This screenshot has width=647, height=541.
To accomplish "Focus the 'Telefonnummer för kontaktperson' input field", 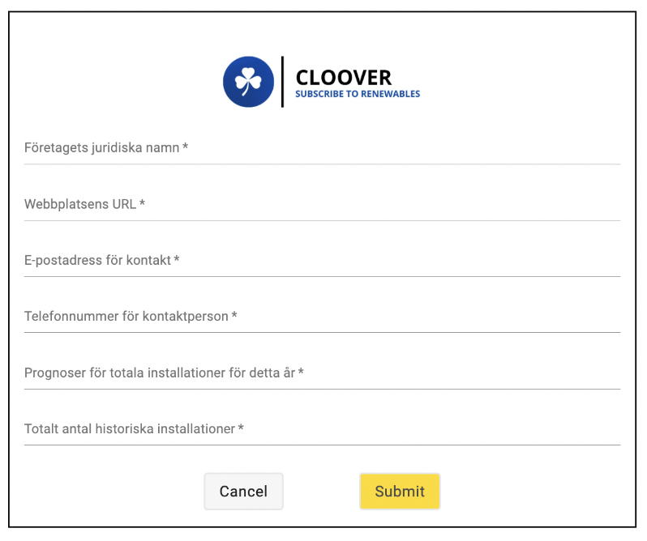I will coord(322,317).
